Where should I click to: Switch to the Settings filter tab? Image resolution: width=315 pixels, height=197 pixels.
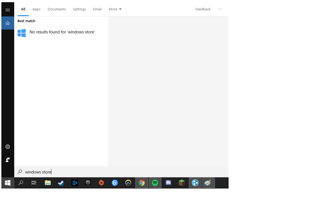[79, 9]
